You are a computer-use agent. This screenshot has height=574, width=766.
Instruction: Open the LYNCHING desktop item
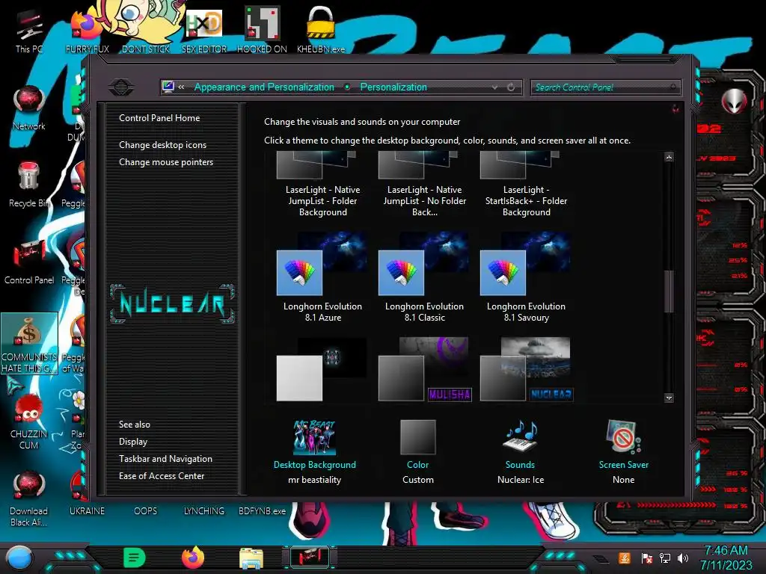point(204,510)
